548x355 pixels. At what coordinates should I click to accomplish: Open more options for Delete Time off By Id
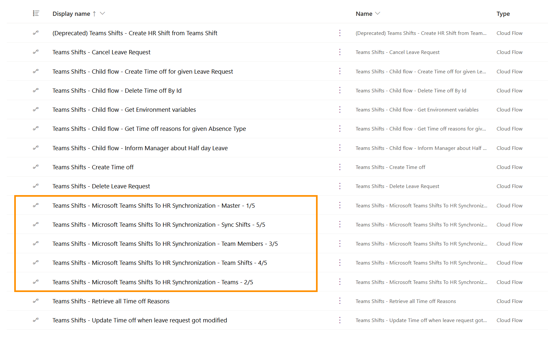point(340,90)
